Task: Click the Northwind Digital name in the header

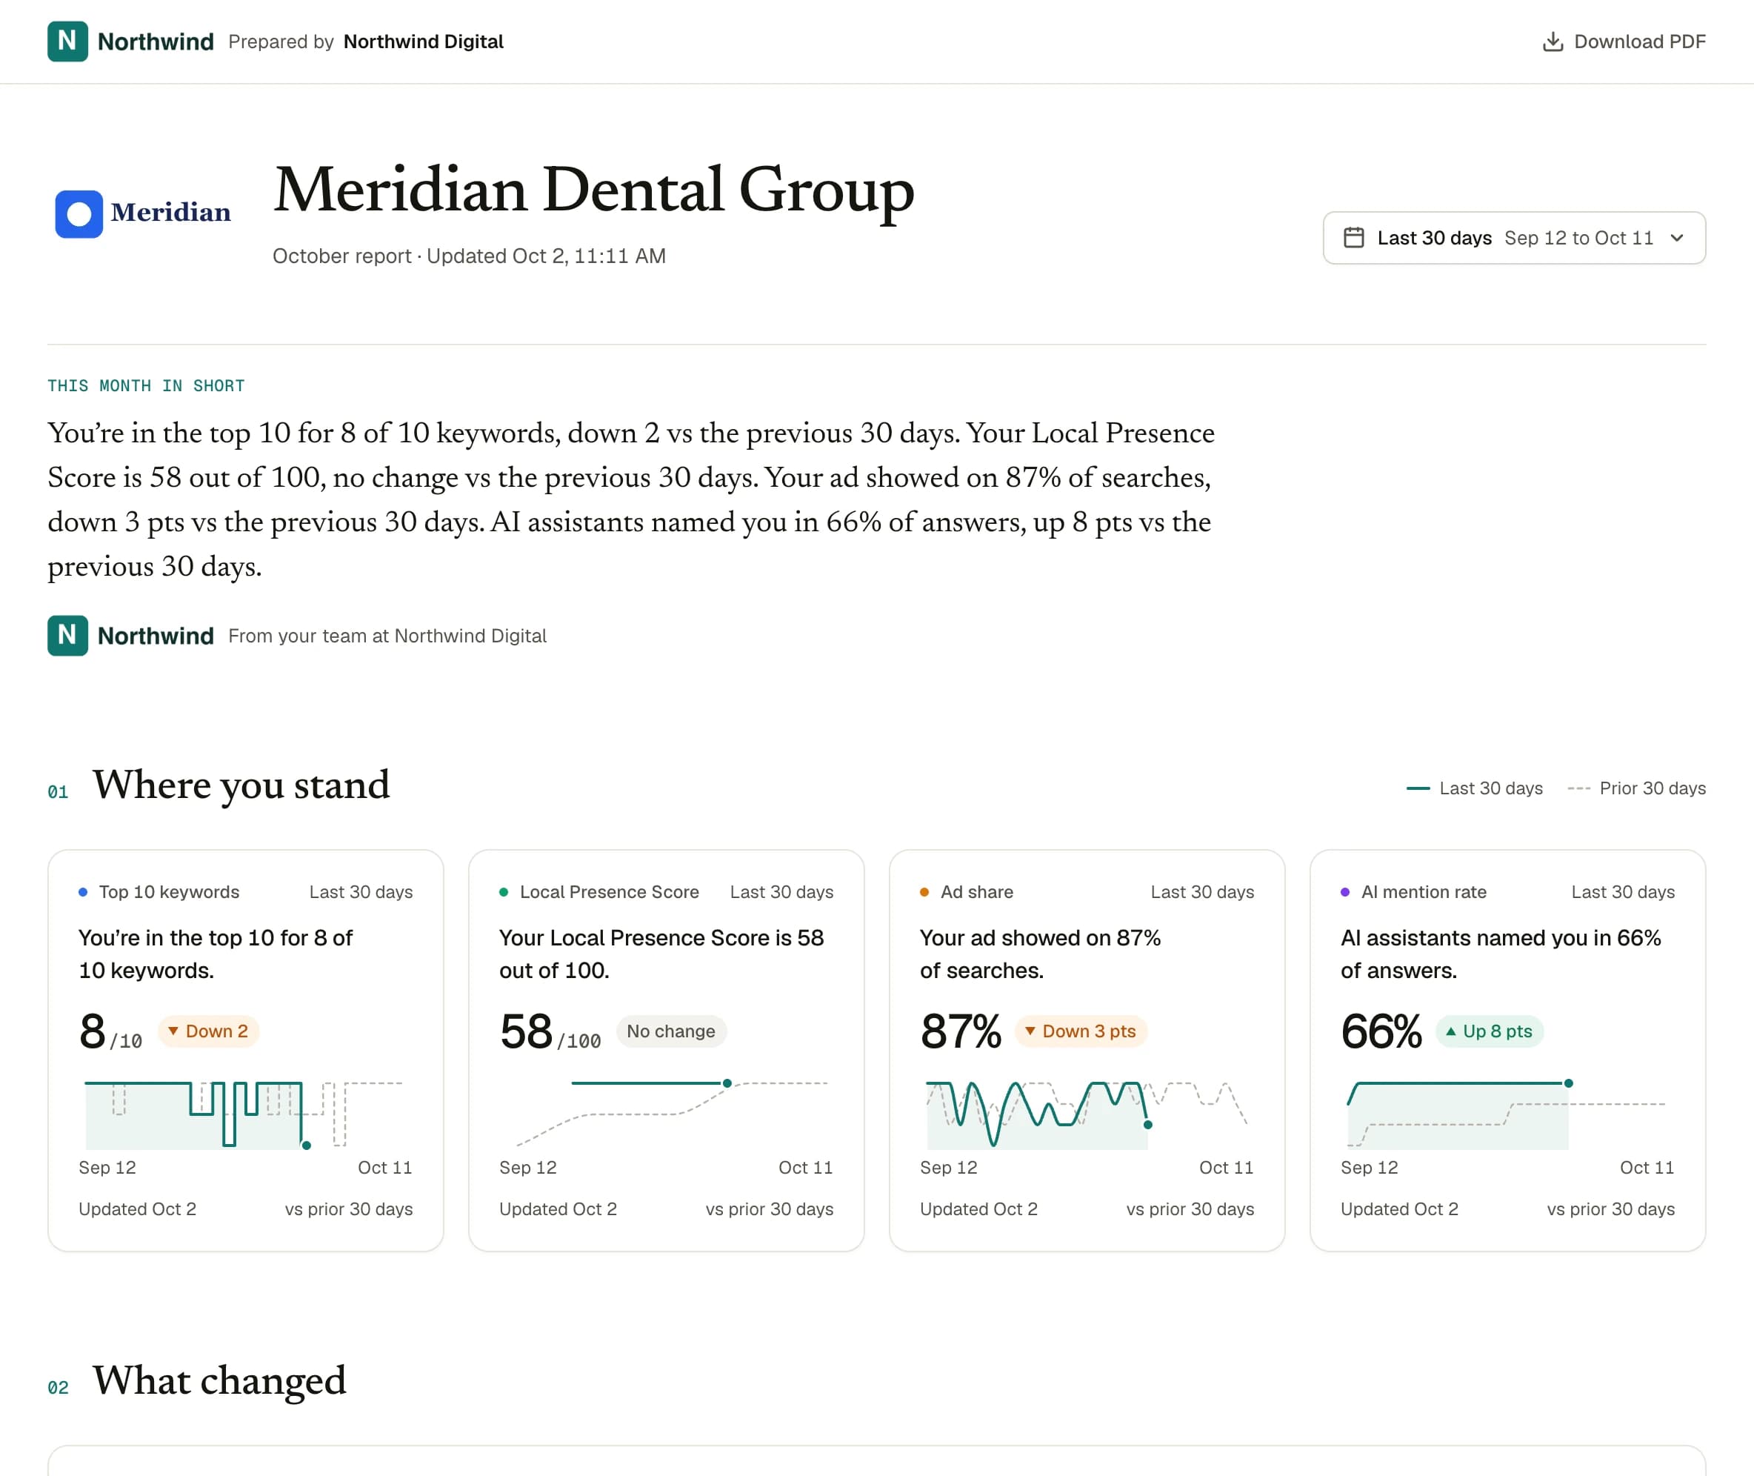Action: pyautogui.click(x=423, y=41)
